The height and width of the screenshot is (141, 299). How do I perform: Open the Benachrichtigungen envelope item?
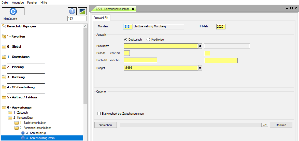pos(21,26)
